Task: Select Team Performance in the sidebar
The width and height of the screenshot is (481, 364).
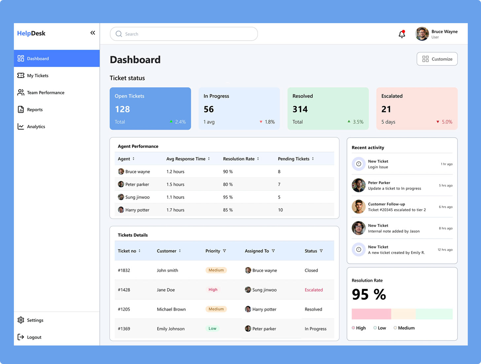Action: click(46, 92)
